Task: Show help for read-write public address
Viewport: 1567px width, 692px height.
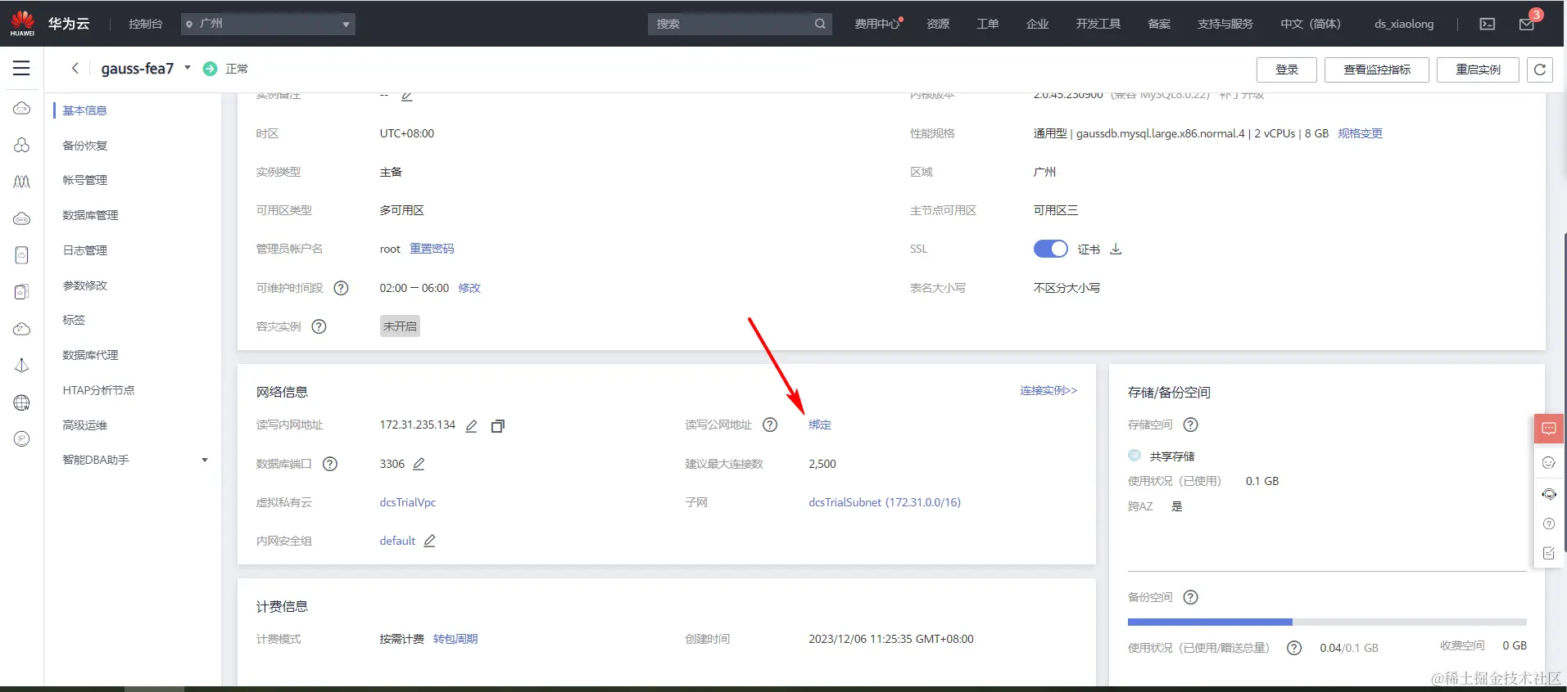Action: point(770,425)
